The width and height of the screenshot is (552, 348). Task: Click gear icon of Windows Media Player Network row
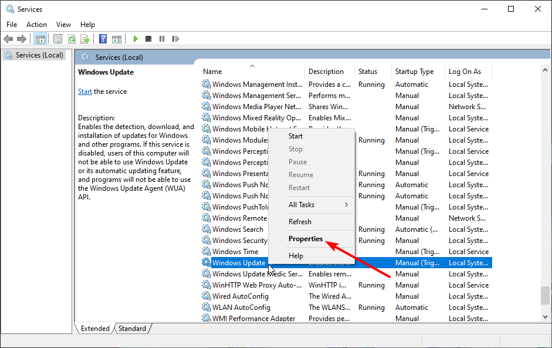(x=206, y=106)
